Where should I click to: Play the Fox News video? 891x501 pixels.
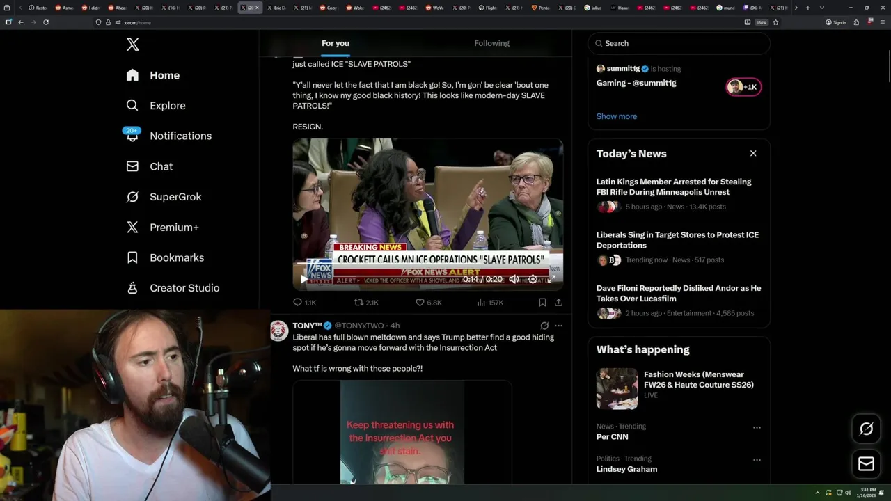click(x=303, y=279)
